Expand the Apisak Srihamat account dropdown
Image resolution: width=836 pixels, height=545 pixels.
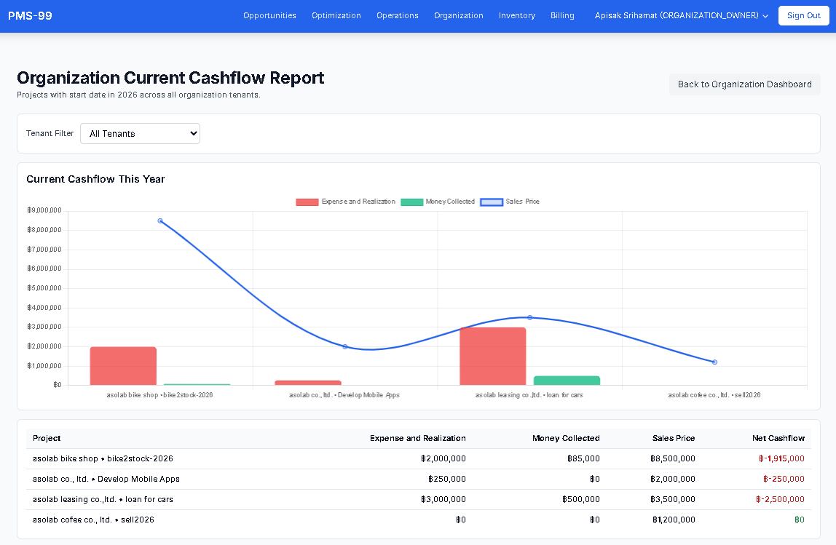(681, 15)
